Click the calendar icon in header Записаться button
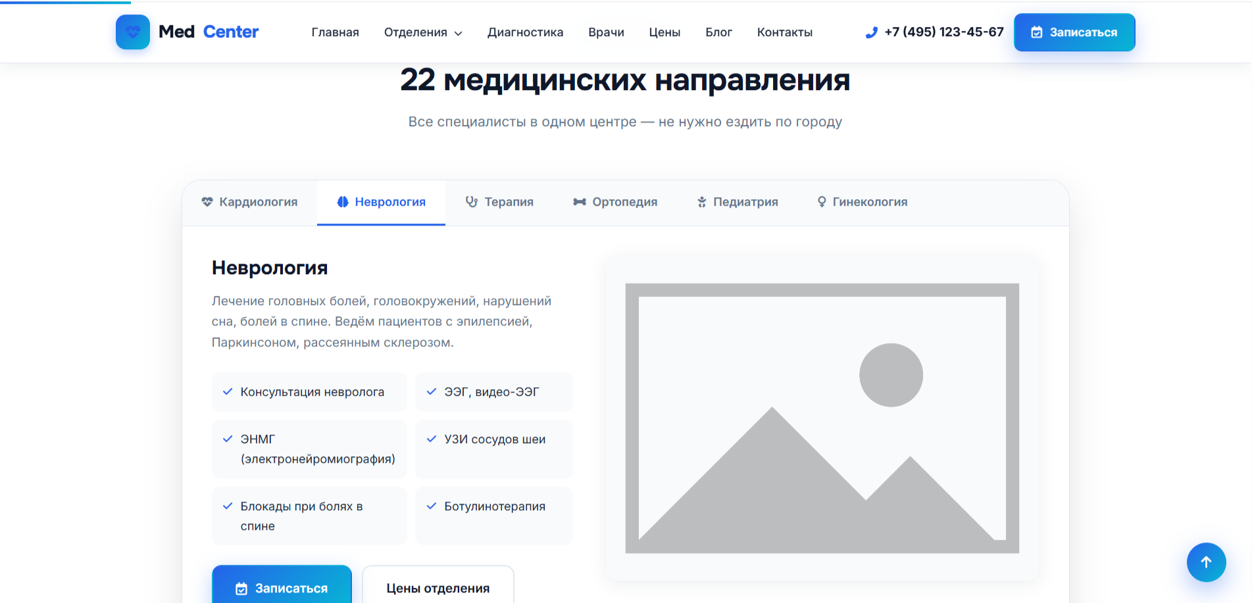Screen dimensions: 1252x603 click(1037, 32)
